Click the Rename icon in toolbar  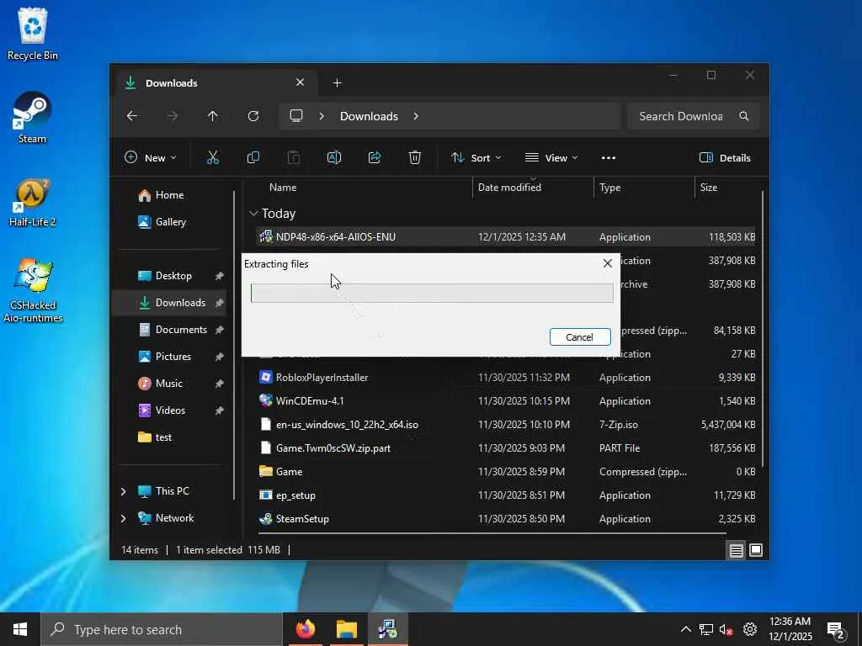(x=334, y=157)
